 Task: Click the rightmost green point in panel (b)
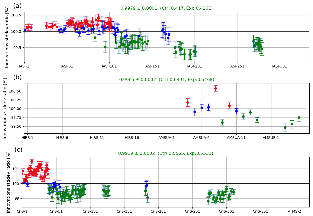pyautogui.click(x=299, y=118)
